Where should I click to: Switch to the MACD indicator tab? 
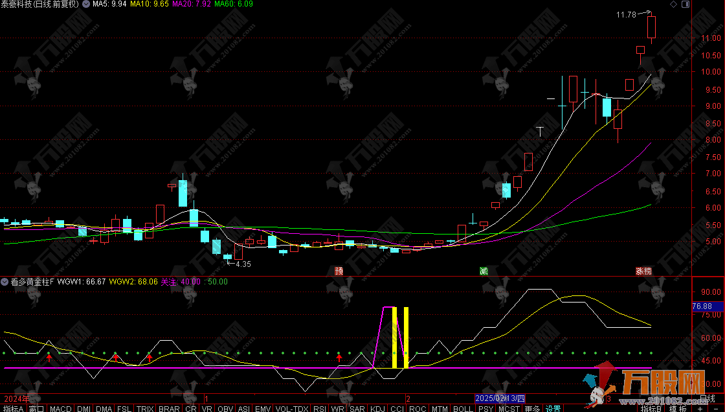coord(61,408)
